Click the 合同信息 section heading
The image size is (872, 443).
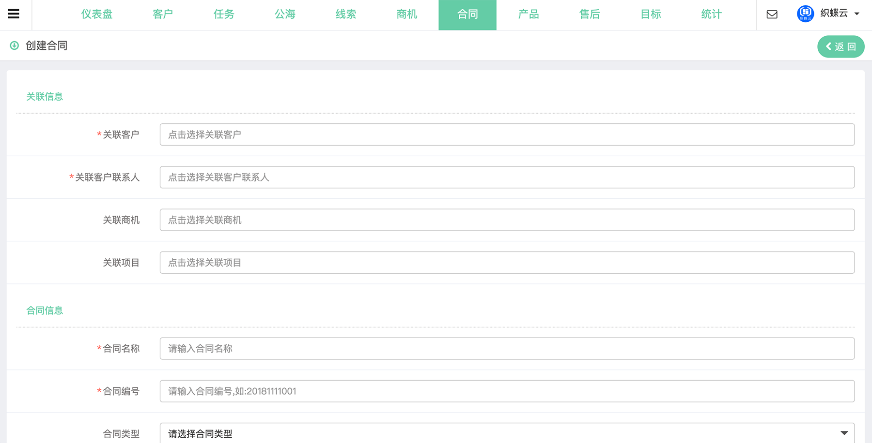click(x=45, y=310)
